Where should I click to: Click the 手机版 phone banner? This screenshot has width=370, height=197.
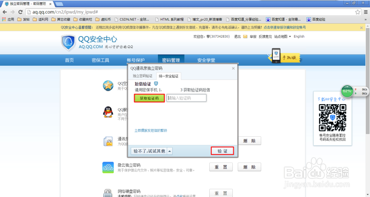285,56
